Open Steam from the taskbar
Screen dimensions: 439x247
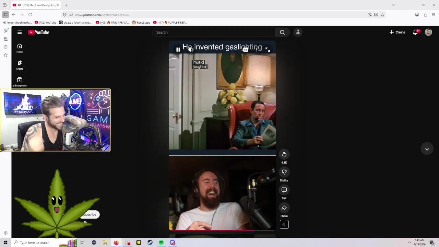[x=150, y=243]
